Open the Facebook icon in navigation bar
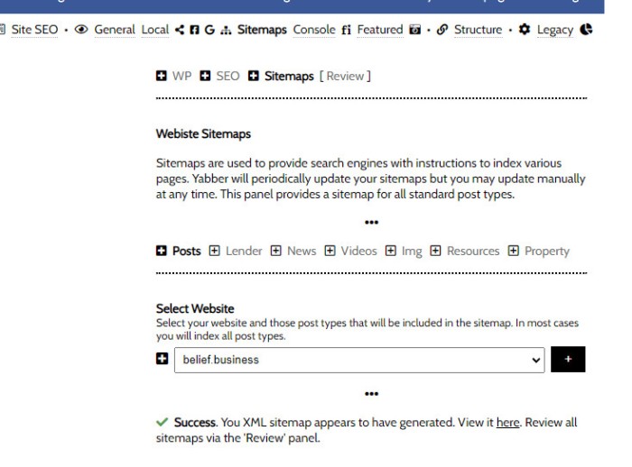Viewport: 632px width, 467px height. point(191,30)
